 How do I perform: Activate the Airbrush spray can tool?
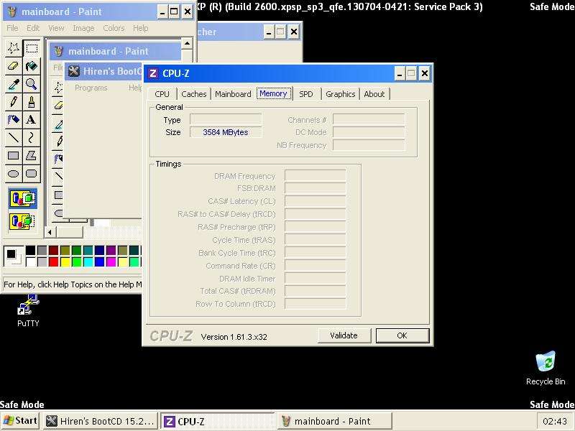(x=13, y=120)
